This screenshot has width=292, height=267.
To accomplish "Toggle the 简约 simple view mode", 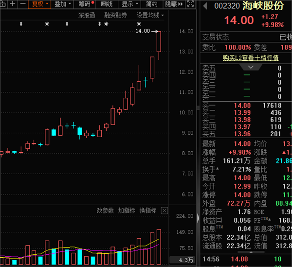I will click(151, 4).
